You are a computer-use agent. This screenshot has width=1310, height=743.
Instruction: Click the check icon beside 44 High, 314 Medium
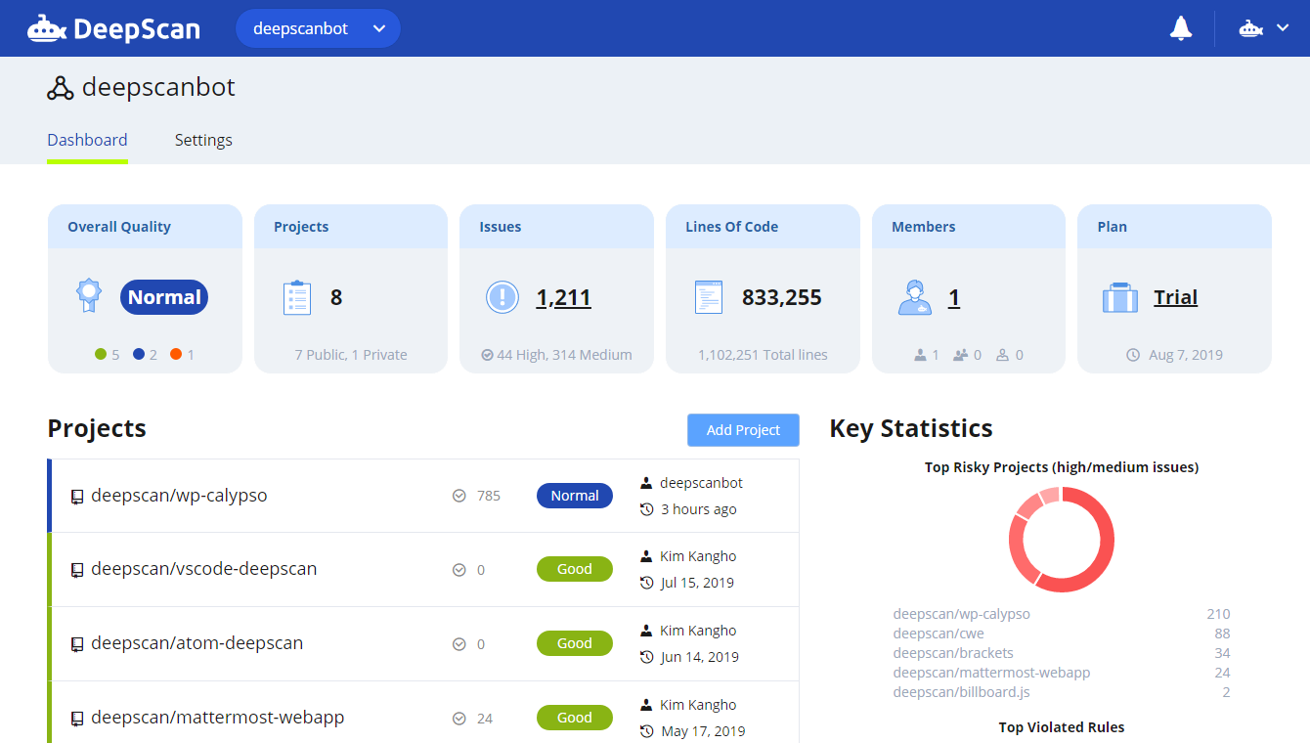487,355
